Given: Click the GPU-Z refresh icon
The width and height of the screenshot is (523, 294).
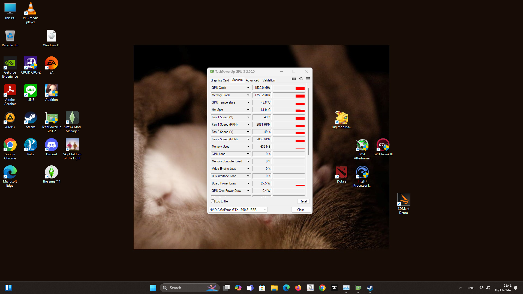Looking at the screenshot, I should (301, 79).
